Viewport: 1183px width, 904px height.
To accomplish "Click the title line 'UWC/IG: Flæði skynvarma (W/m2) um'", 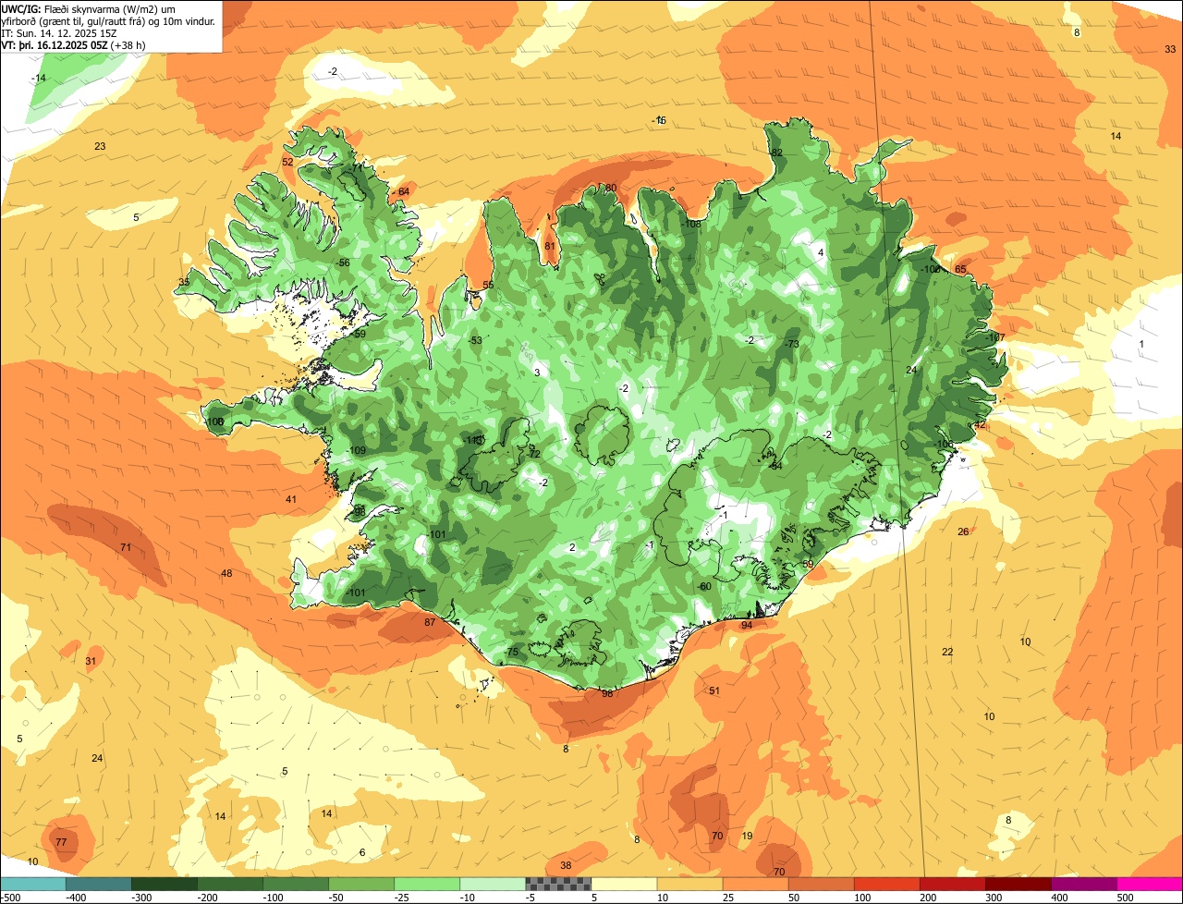I will (x=90, y=8).
